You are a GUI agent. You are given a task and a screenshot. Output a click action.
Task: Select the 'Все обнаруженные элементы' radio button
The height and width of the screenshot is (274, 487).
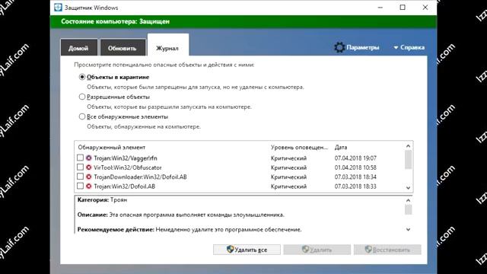pos(82,116)
